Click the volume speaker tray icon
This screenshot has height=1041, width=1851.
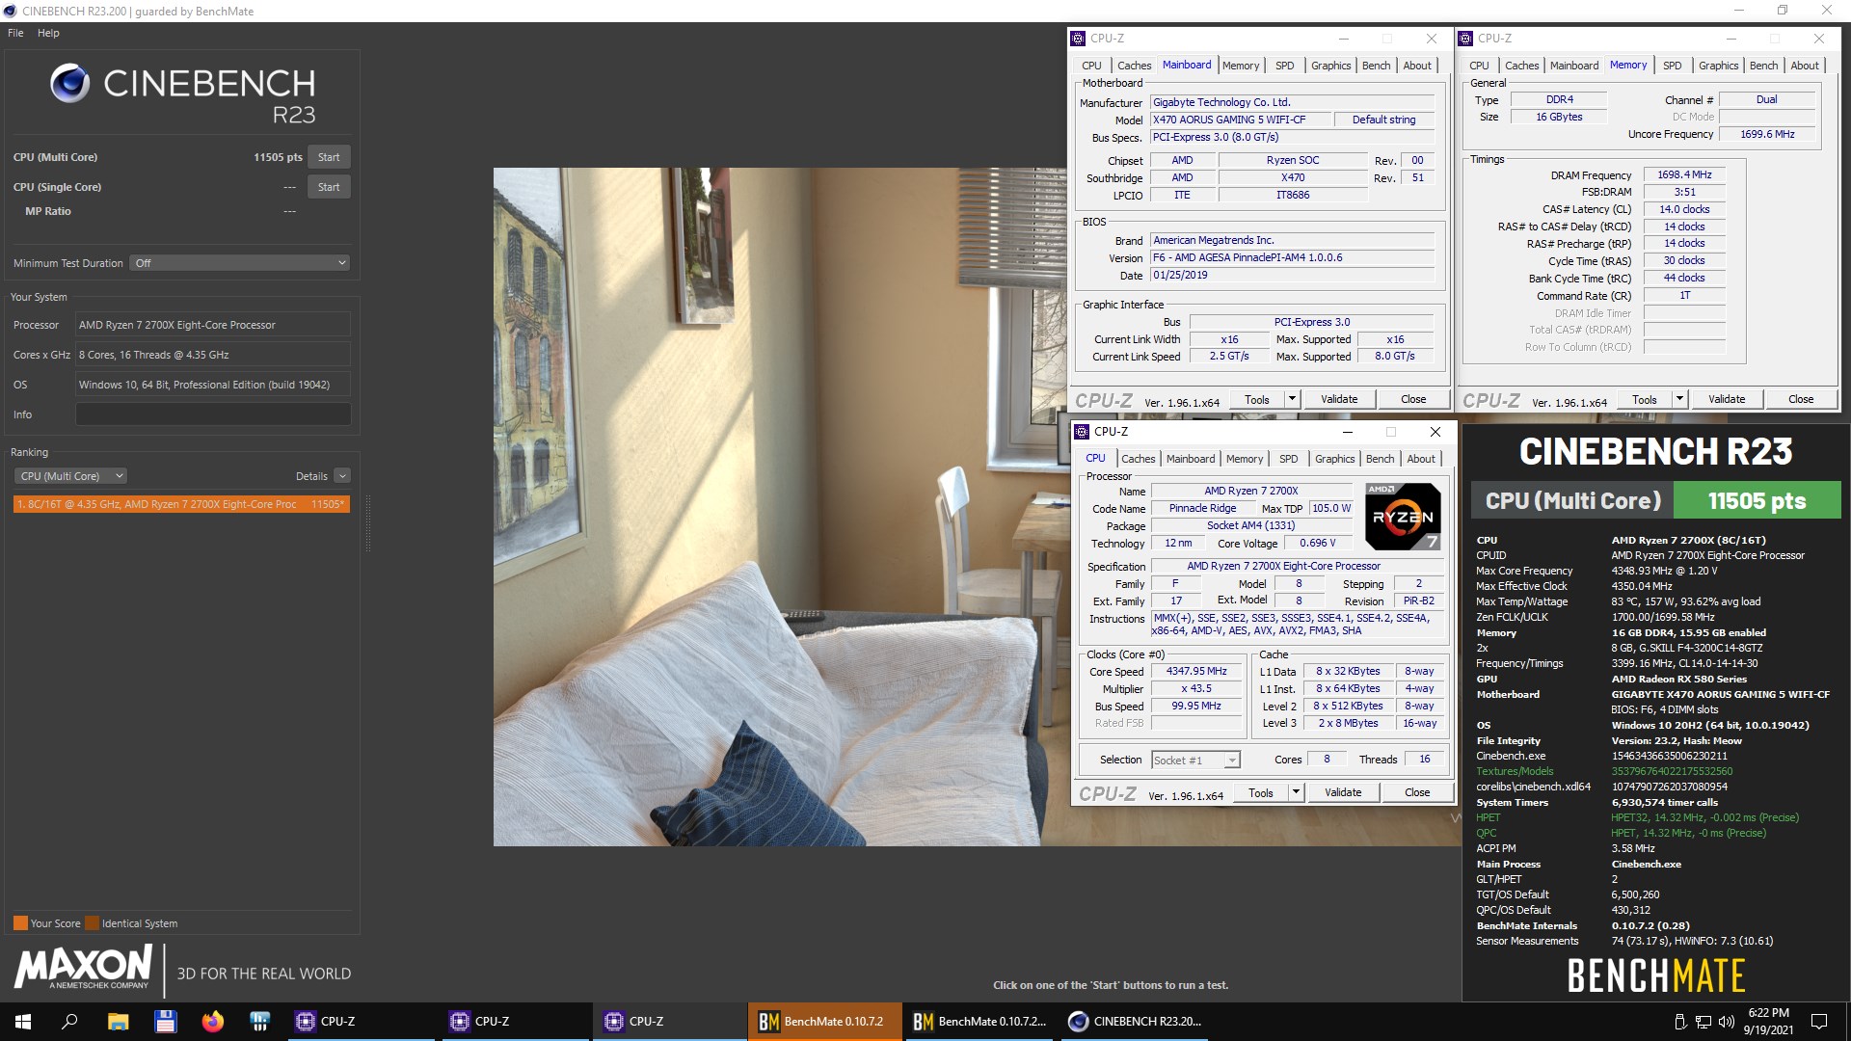pos(1726,1021)
